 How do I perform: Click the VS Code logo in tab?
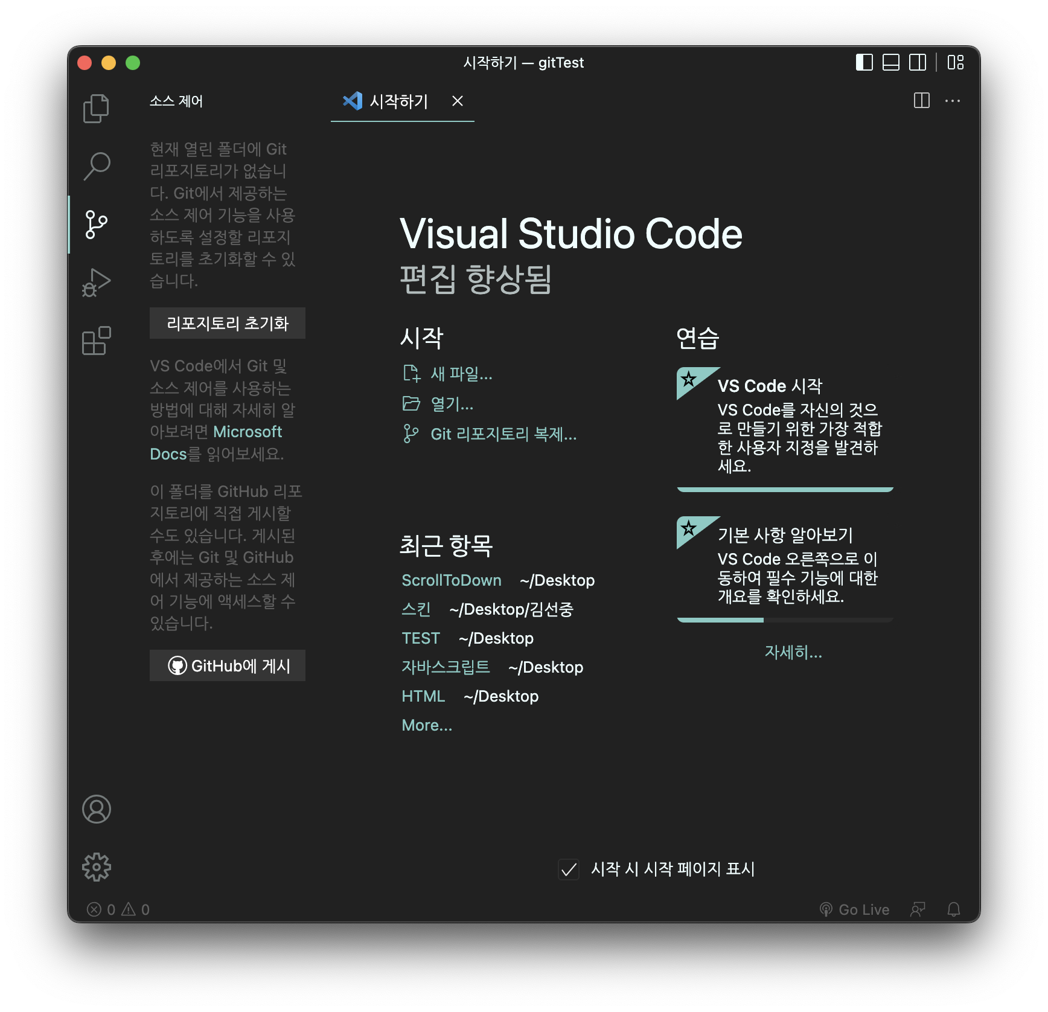point(353,101)
